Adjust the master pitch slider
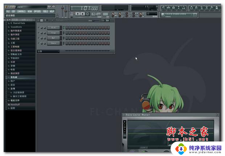225x156 pixels. [66, 12]
